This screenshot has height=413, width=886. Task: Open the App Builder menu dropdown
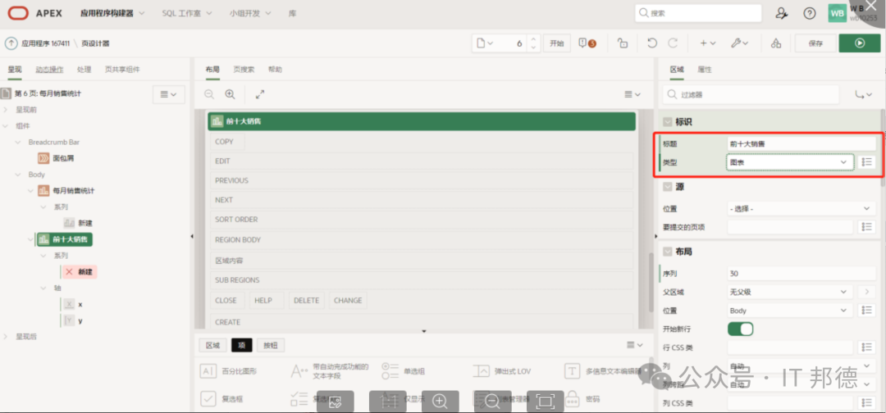[112, 13]
